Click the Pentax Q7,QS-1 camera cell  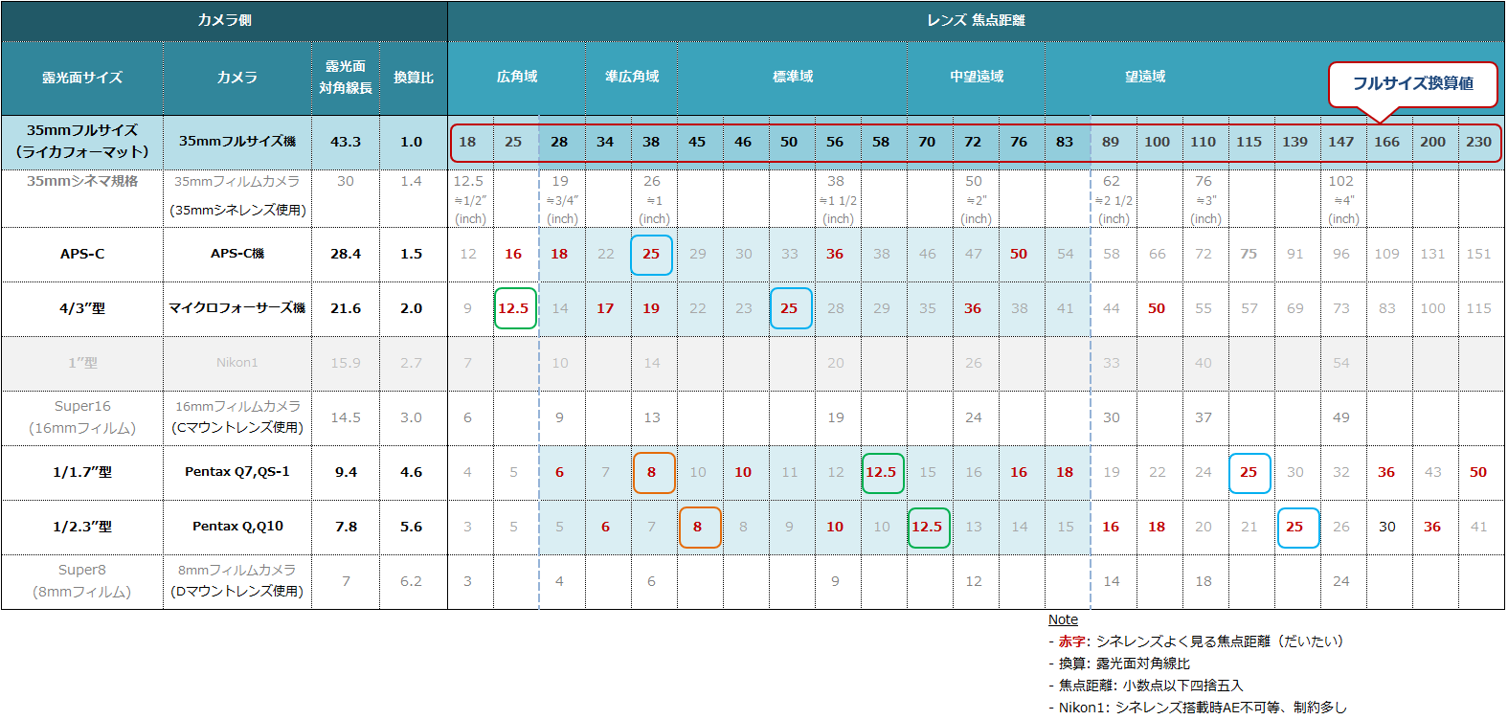pyautogui.click(x=237, y=472)
